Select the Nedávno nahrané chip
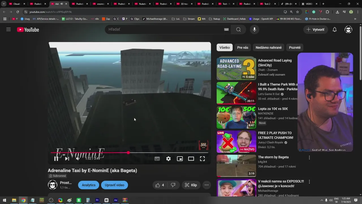Viewport: 362px width, 204px height. [269, 48]
